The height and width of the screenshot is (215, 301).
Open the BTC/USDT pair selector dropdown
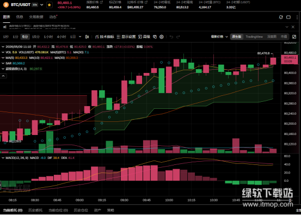[42, 5]
